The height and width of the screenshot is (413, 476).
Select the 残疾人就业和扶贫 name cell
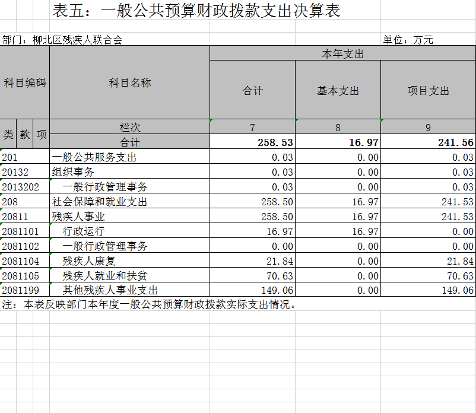pos(129,276)
